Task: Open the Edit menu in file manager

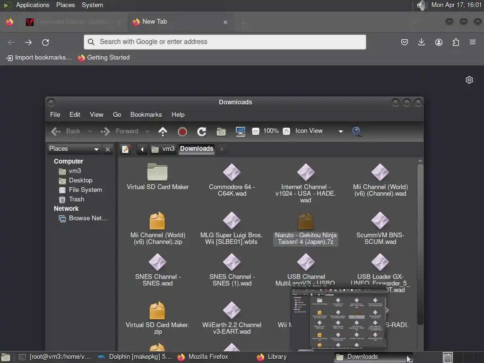Action: 75,114
